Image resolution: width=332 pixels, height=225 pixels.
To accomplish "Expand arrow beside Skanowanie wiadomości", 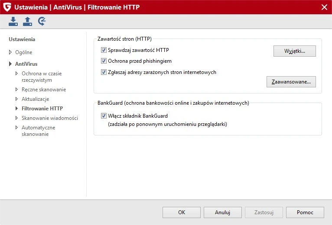I will click(17, 118).
